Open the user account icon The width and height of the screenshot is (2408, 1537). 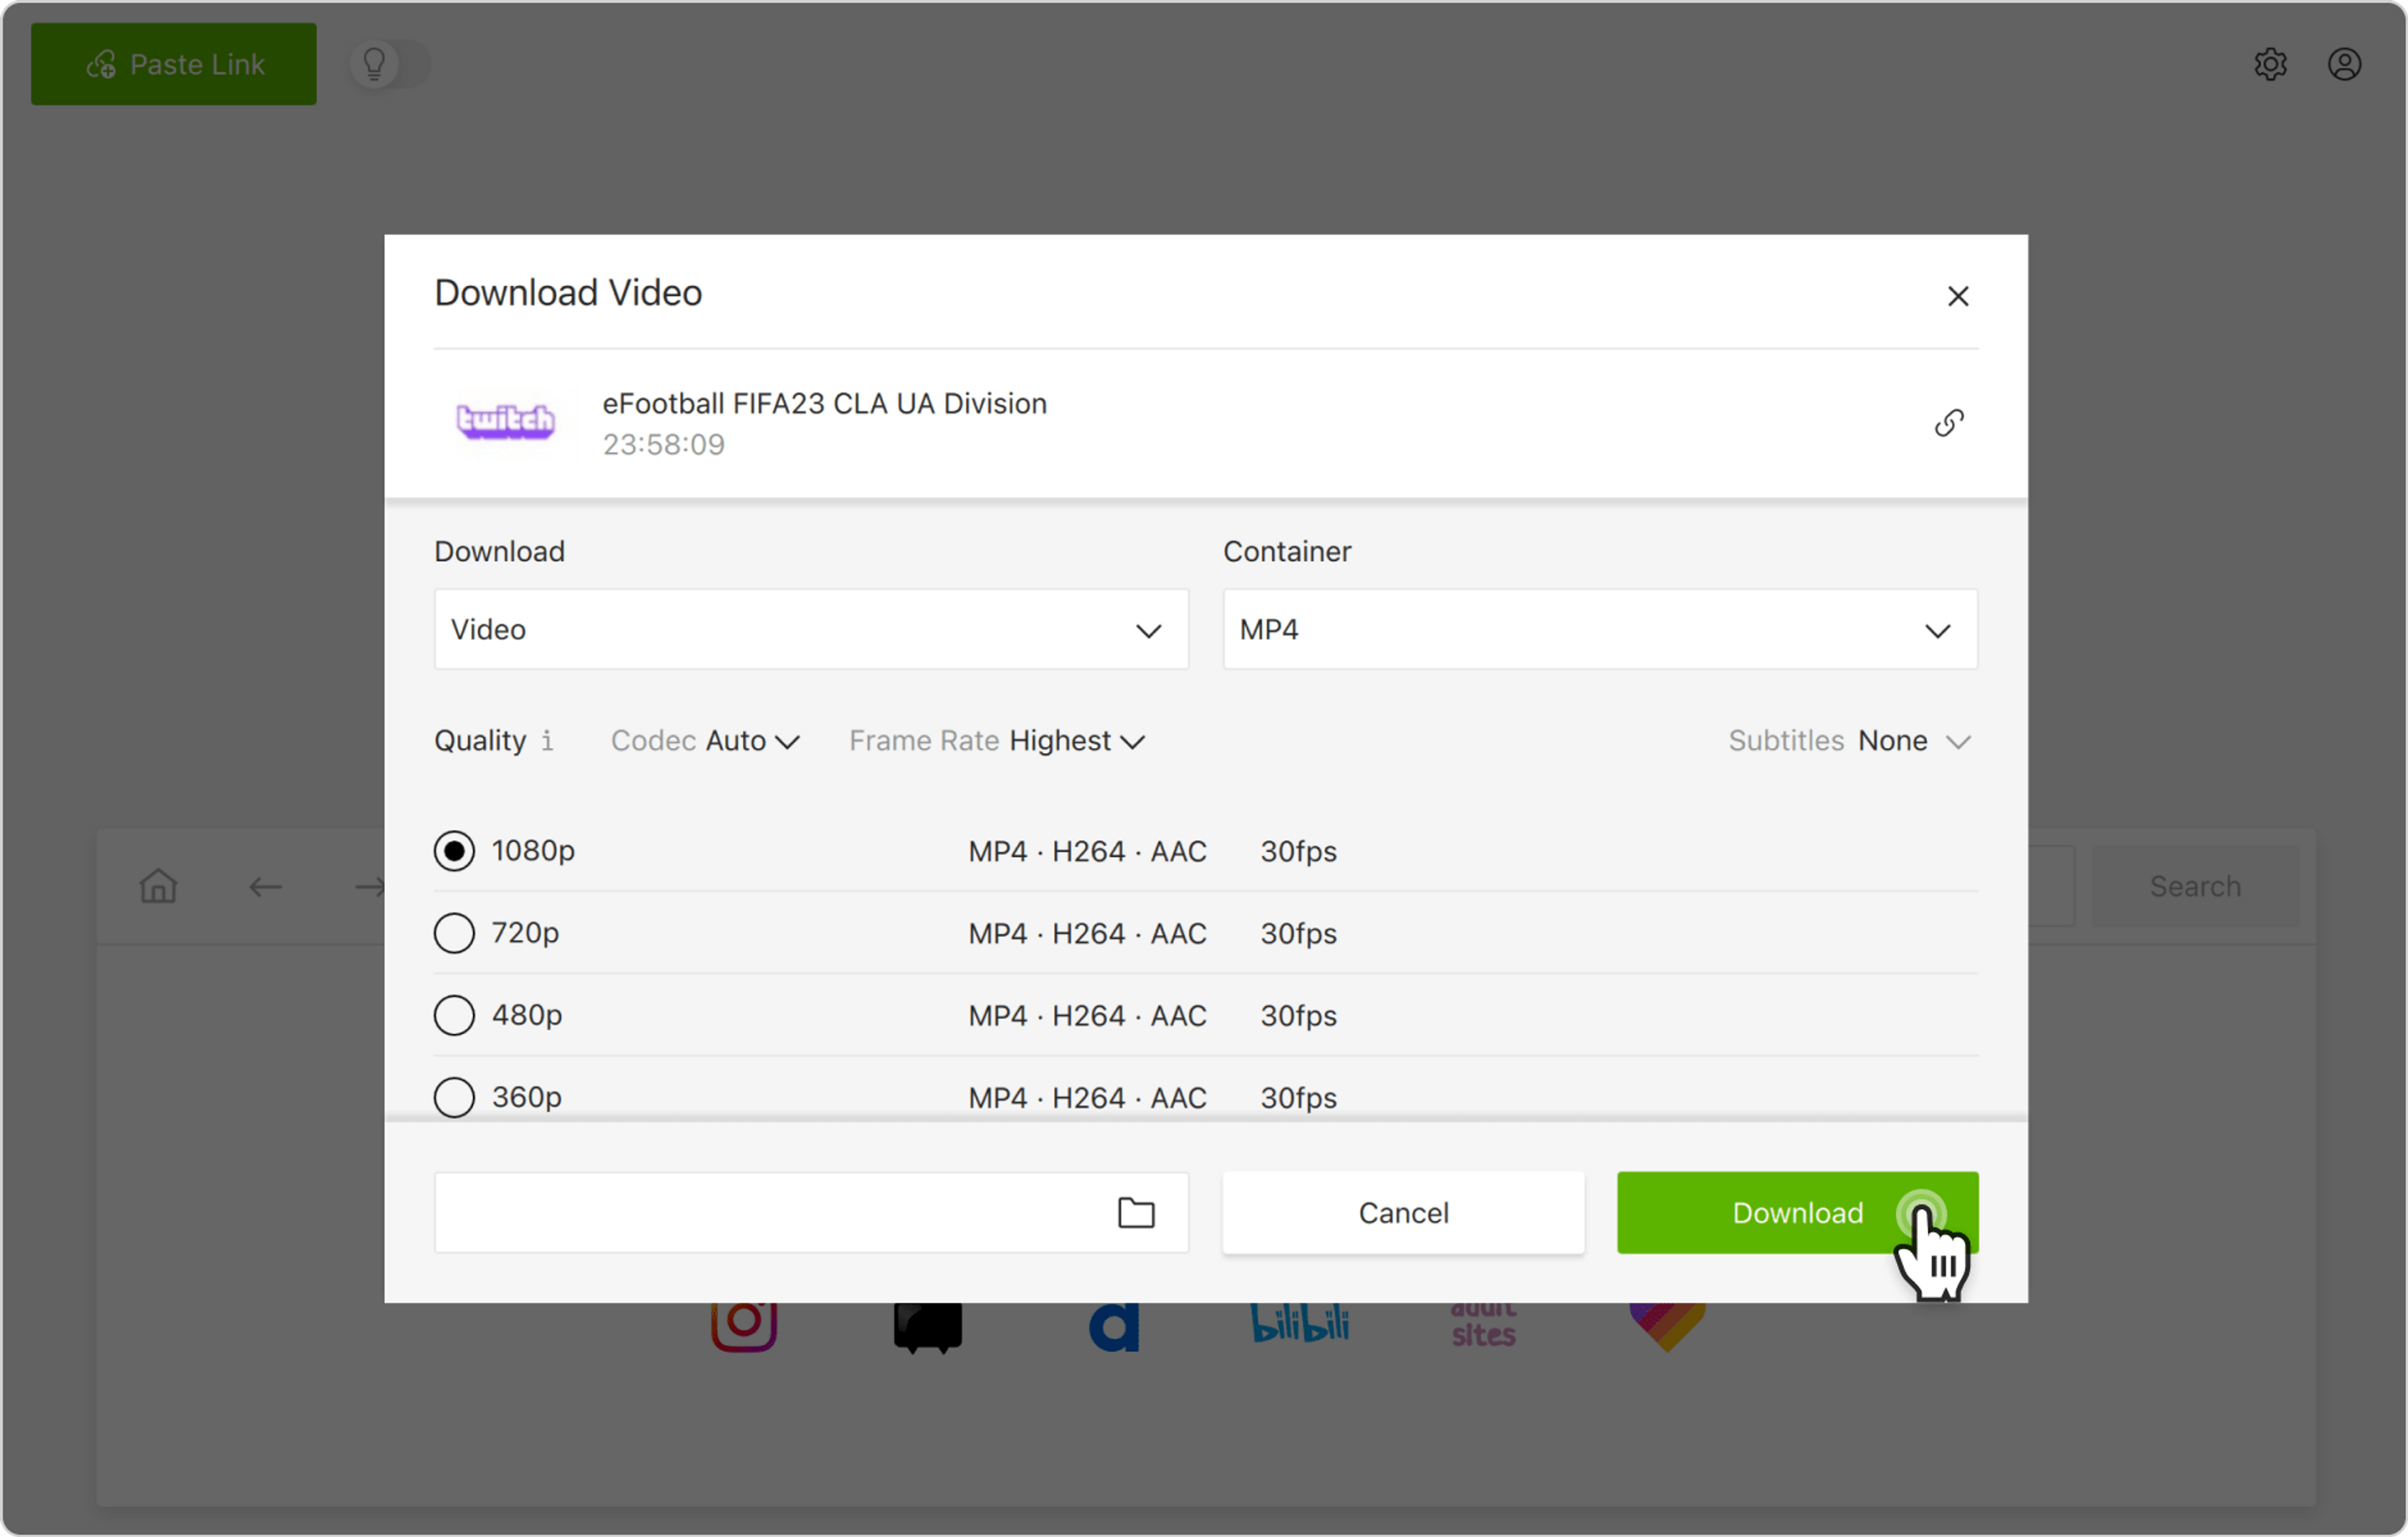pyautogui.click(x=2344, y=65)
